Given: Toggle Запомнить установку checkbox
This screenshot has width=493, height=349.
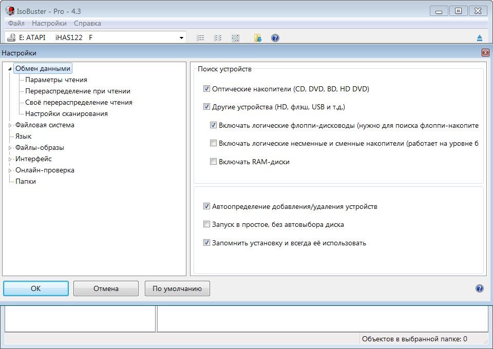Looking at the screenshot, I should point(206,243).
